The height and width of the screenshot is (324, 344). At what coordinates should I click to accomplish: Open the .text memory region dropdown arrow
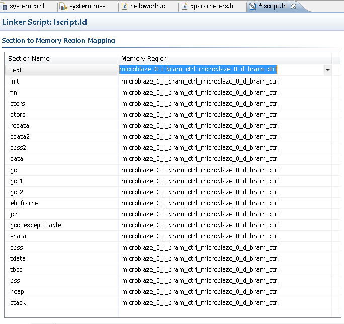click(x=328, y=70)
